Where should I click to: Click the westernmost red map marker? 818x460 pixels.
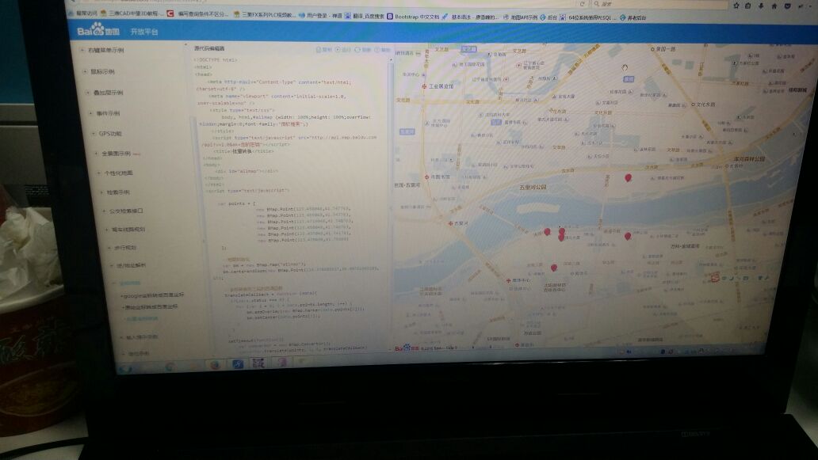pyautogui.click(x=547, y=232)
